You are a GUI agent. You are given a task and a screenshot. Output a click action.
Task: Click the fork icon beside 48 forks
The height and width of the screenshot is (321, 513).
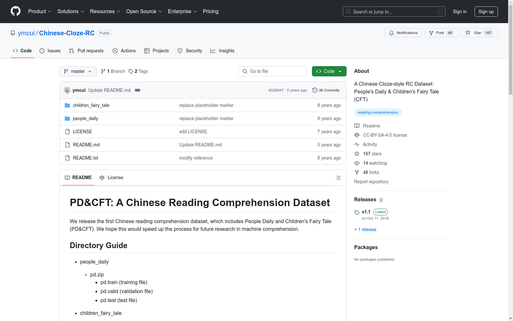pos(357,172)
